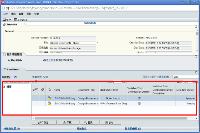Image resolution: width=200 pixels, height=133 pixels.
Task: Click the page number input above table
Action: click(117, 82)
